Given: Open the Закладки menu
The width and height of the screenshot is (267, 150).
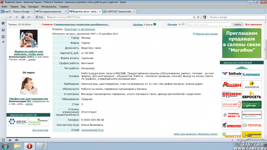Looking at the screenshot, I should pos(33,7).
